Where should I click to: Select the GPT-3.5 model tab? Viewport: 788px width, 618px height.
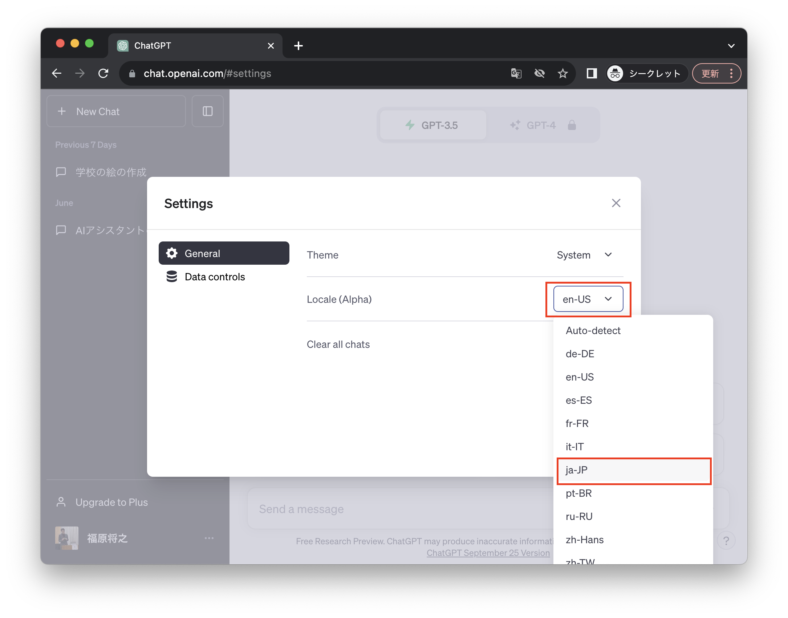(433, 125)
